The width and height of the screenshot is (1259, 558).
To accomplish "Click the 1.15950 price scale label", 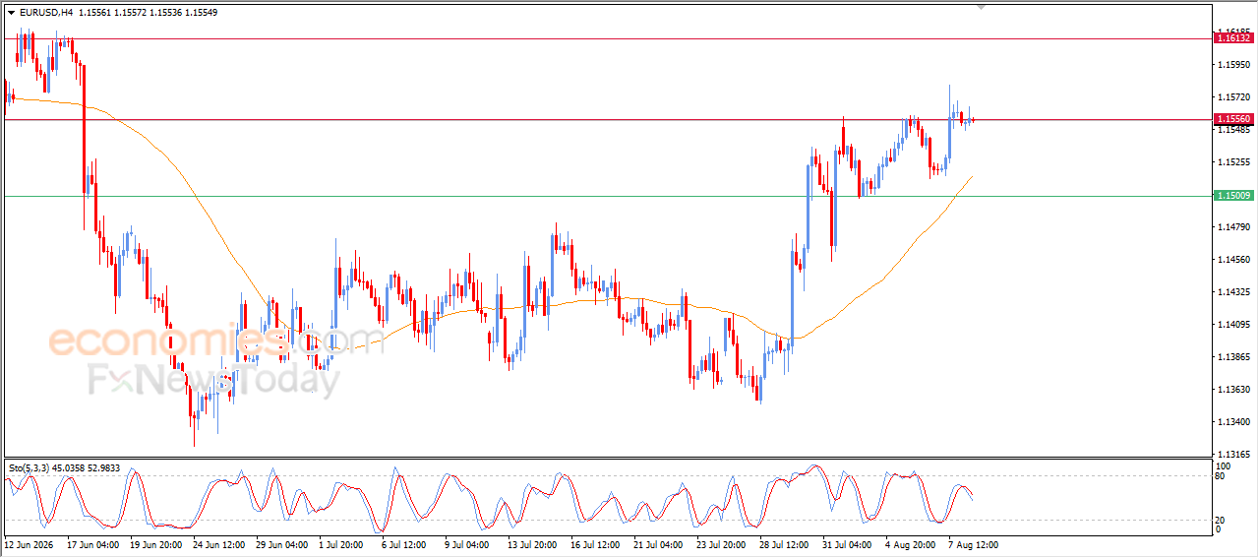I will pyautogui.click(x=1233, y=65).
